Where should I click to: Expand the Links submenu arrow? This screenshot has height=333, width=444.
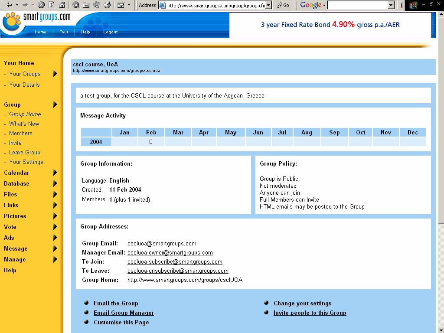tap(55, 205)
